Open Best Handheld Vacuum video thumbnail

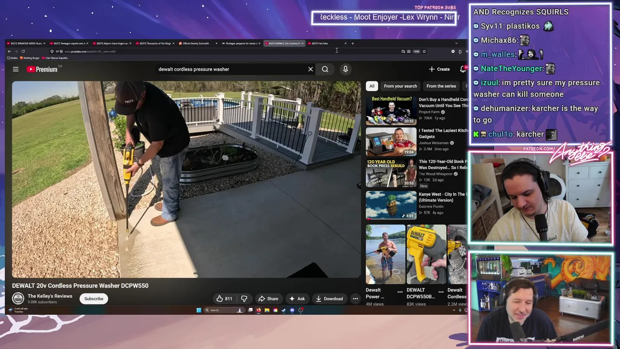(391, 110)
